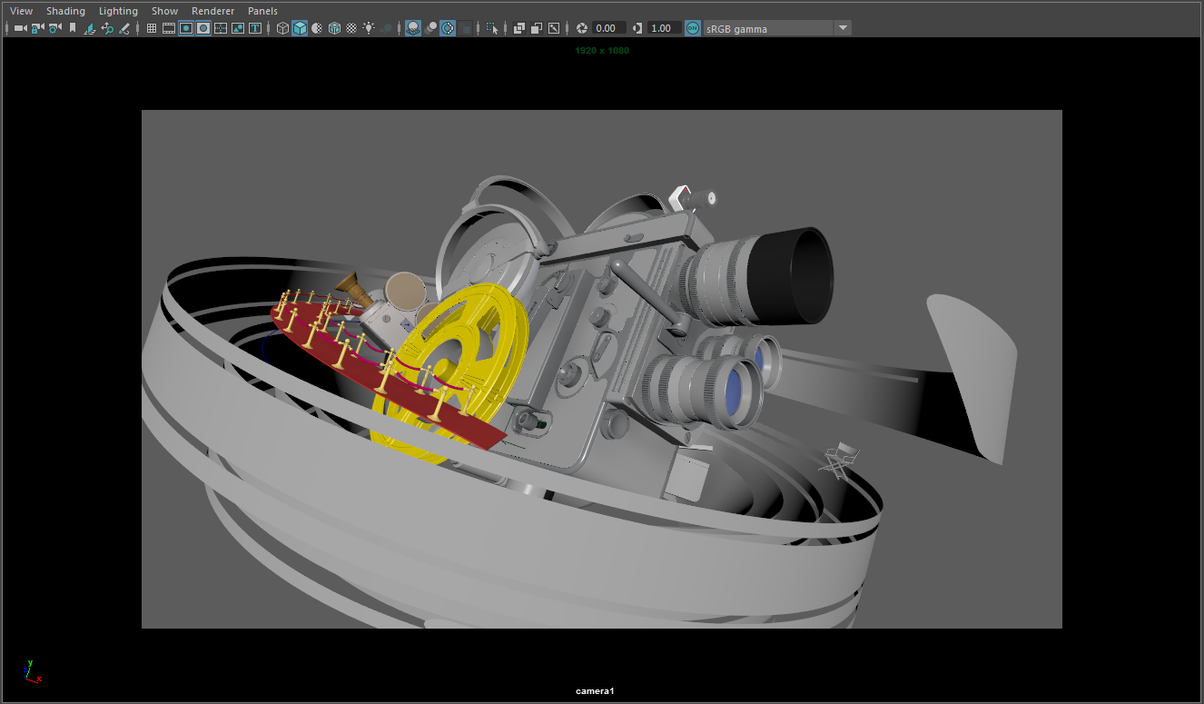Click the Depth of Field icon
Screen dimensions: 1204x704
coord(466,28)
